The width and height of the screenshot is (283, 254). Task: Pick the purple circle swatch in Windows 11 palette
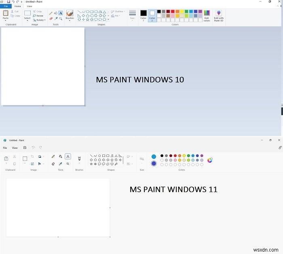point(202,156)
